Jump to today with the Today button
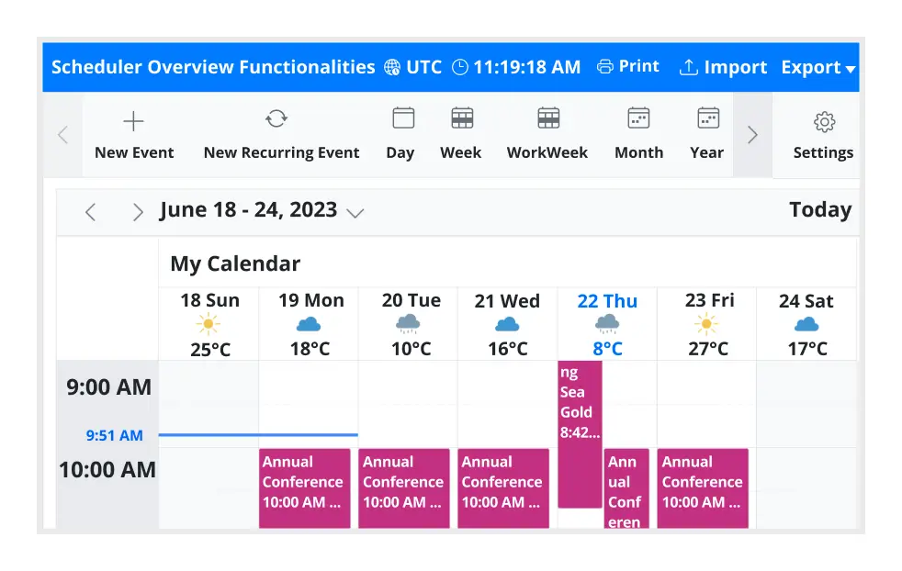Viewport: 902px width, 571px height. tap(819, 209)
